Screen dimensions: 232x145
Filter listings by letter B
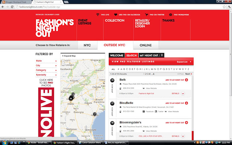pyautogui.click(x=124, y=69)
